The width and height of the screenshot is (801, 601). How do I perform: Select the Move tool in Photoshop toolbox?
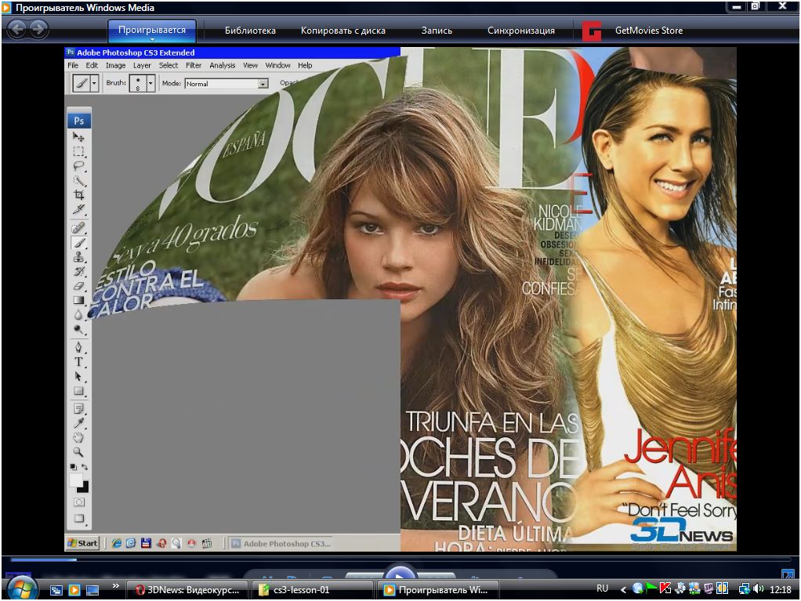pos(78,137)
